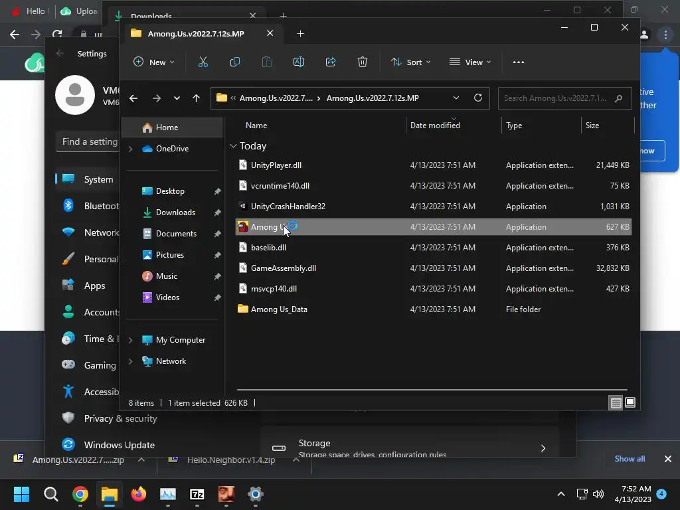Click Among.Us.v2022.7... breadcrumb segment

(x=276, y=98)
